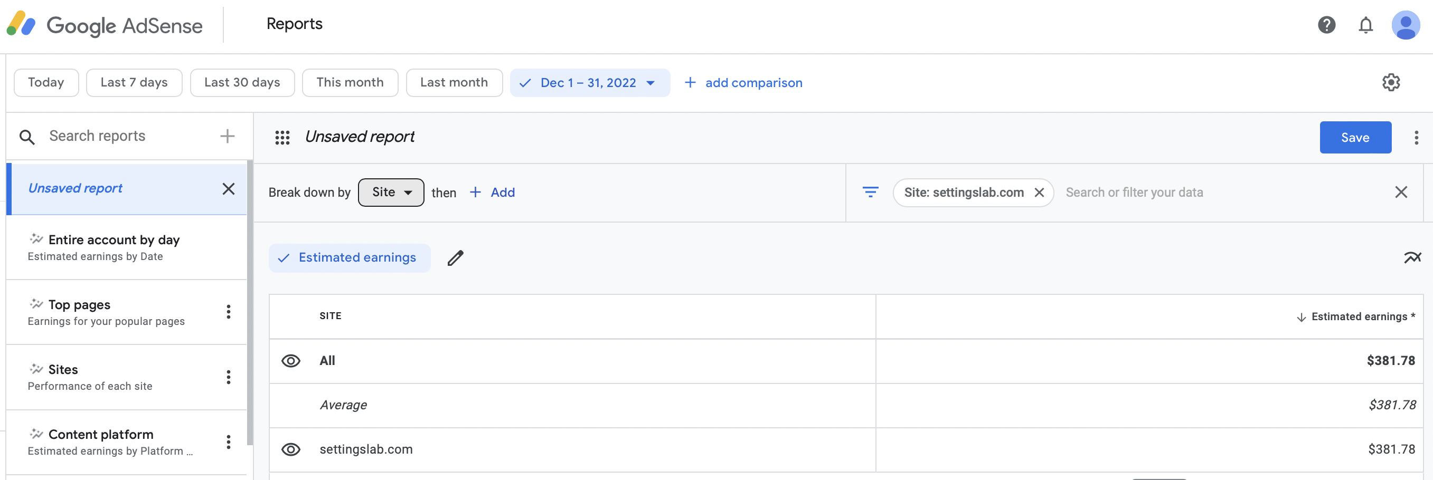Click the Content platform sparkline icon
1433x480 pixels.
point(36,434)
